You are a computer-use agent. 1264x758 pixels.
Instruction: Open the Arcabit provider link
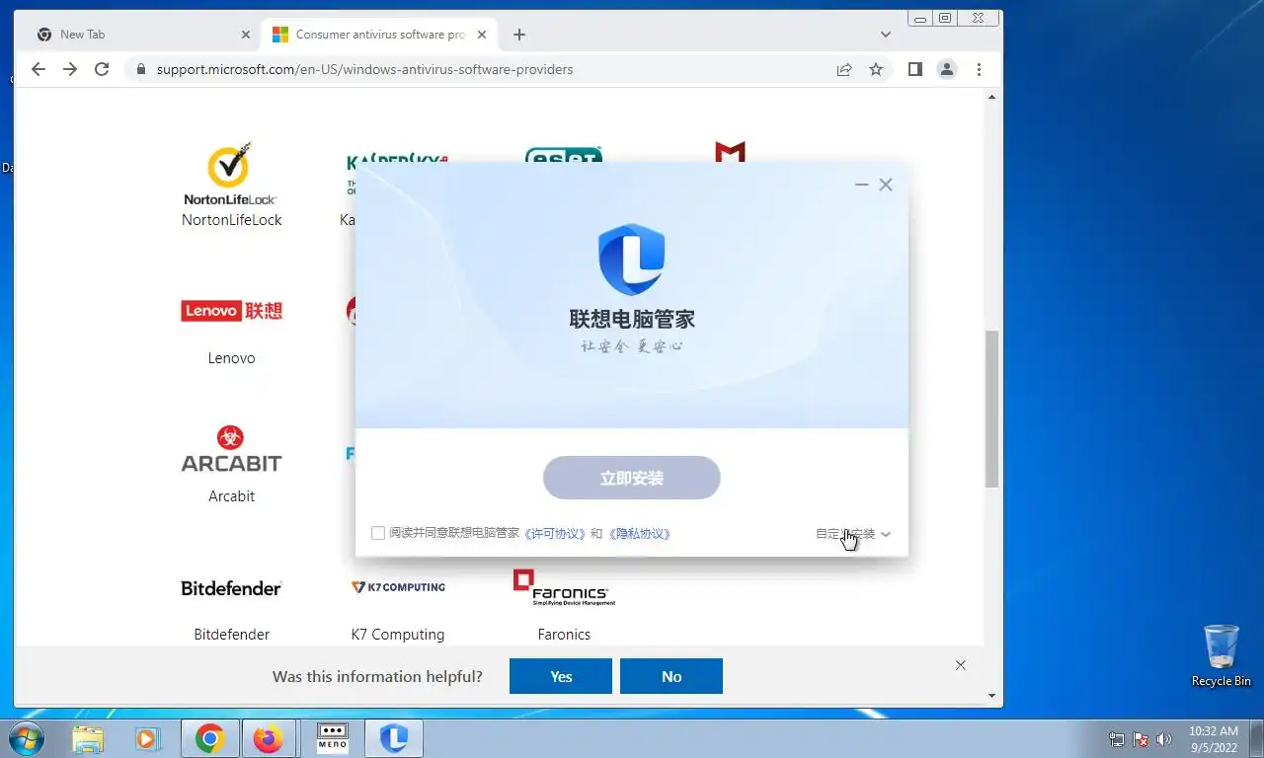coord(232,496)
